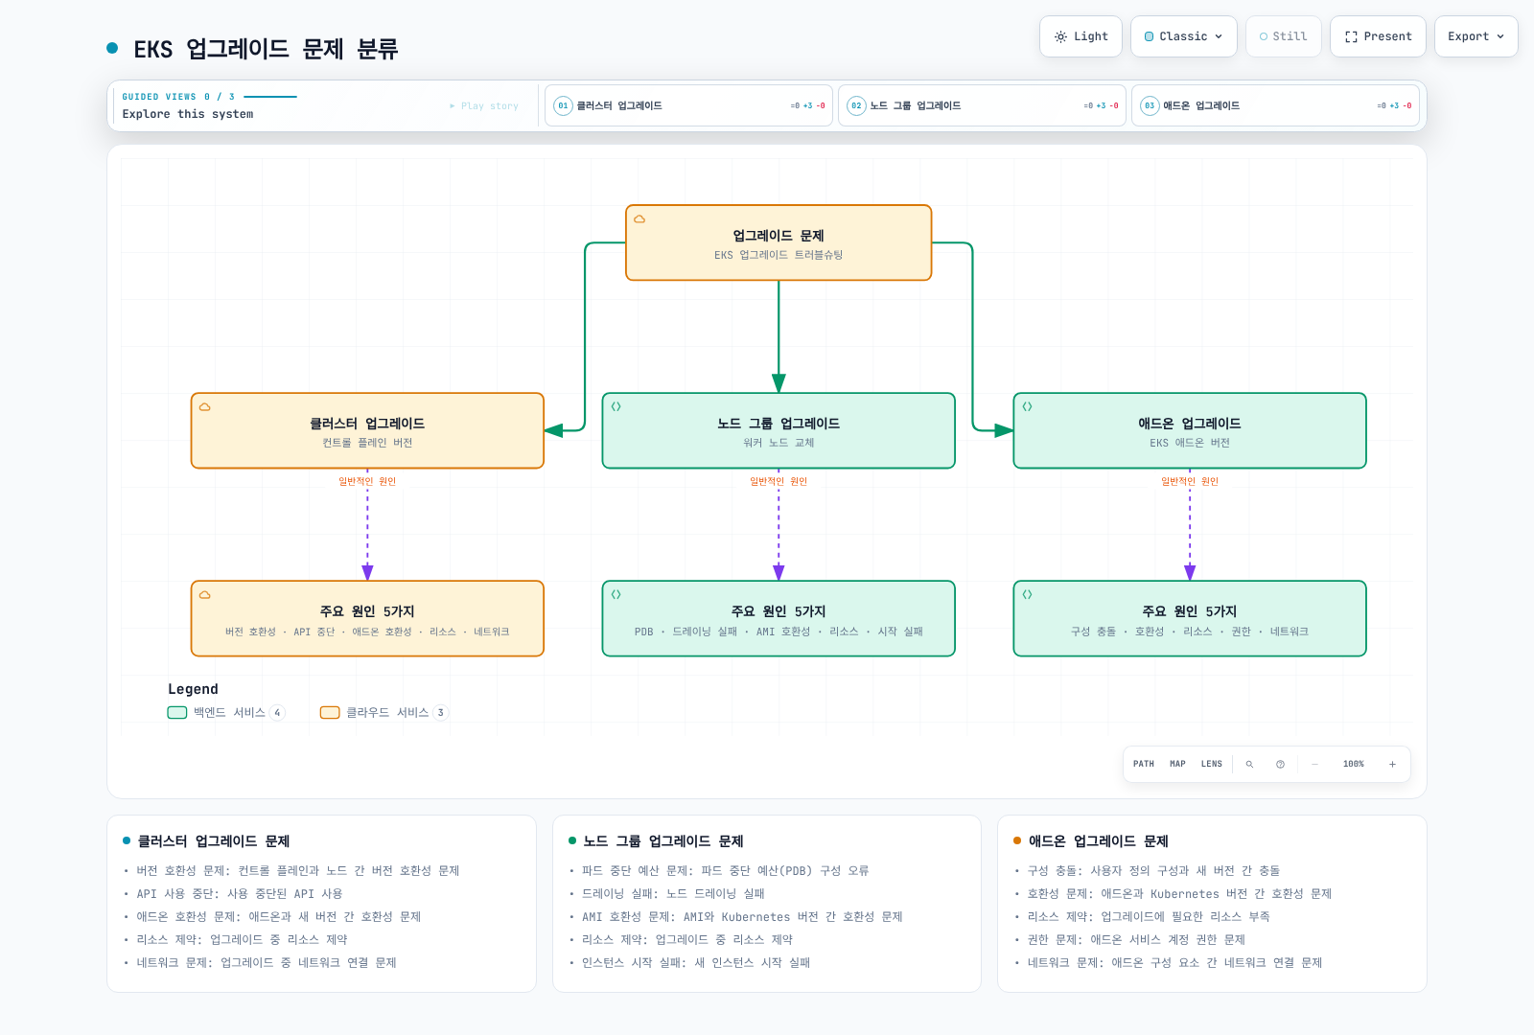
Task: Activate MAP mode in canvas toolbar
Action: [1177, 764]
